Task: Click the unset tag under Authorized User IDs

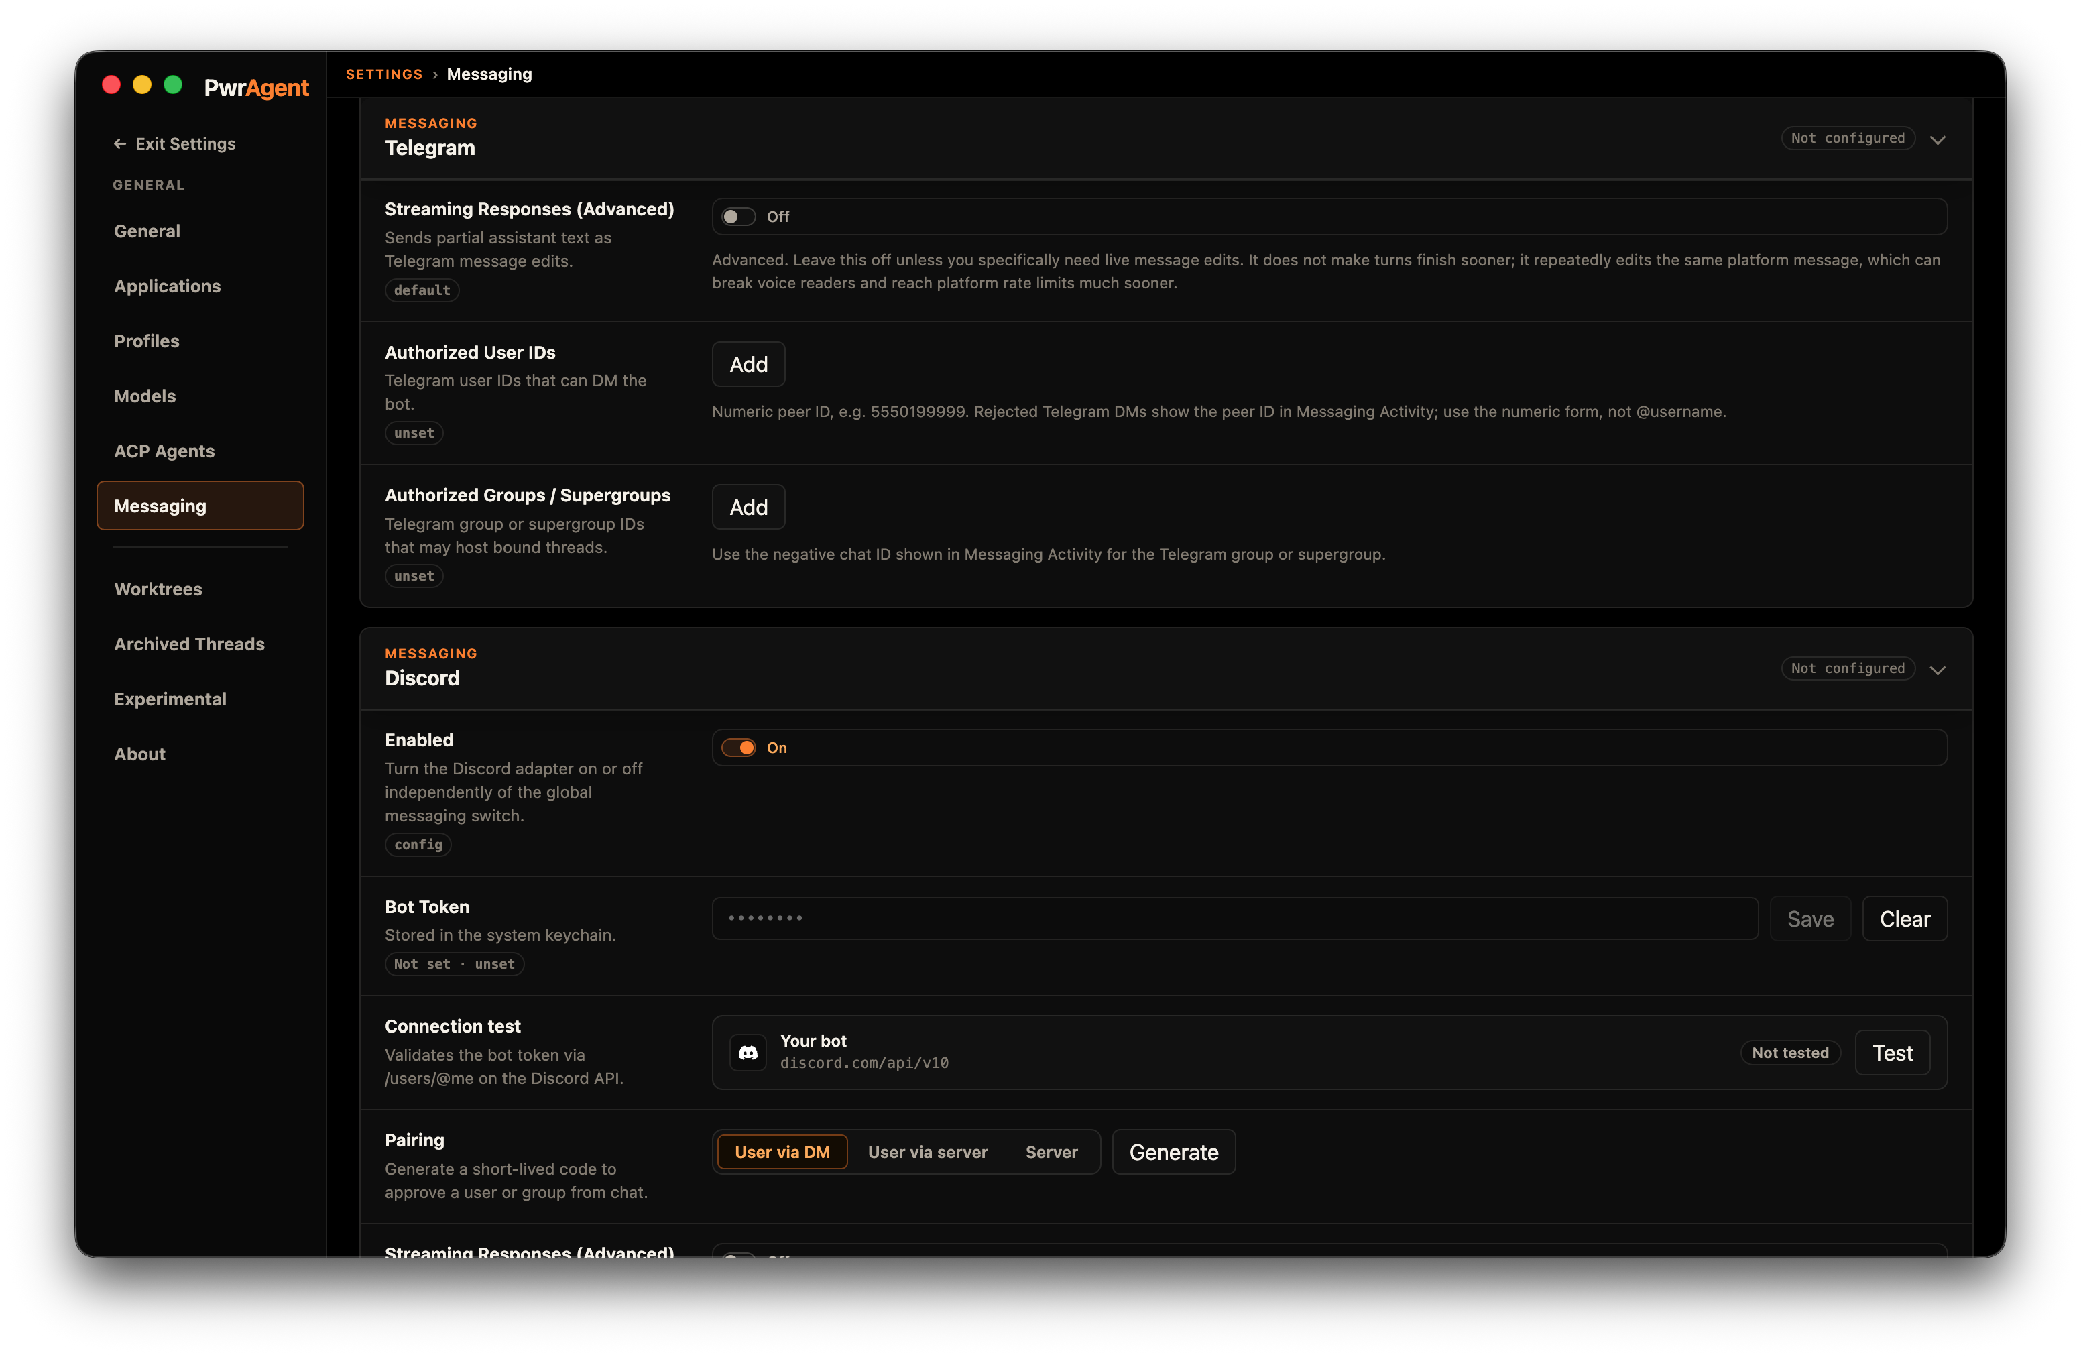Action: click(x=414, y=433)
